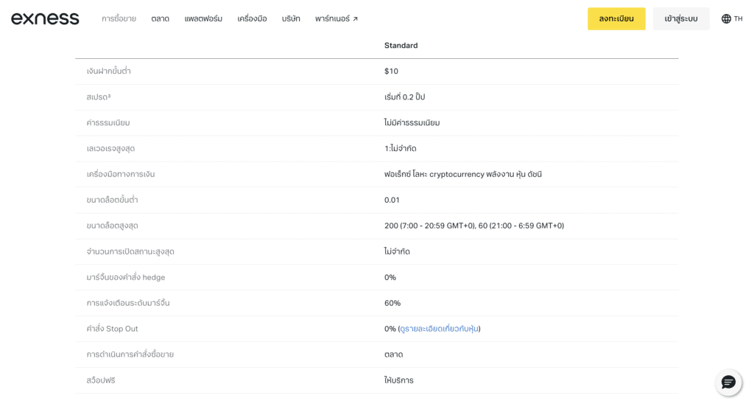Click the Exness logo
This screenshot has width=754, height=404.
click(x=45, y=18)
